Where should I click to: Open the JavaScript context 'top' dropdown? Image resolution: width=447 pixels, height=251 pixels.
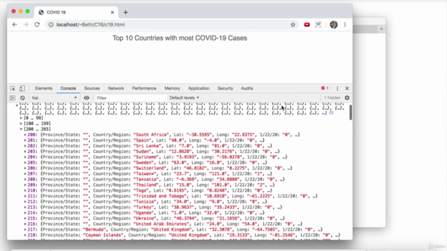(x=54, y=98)
